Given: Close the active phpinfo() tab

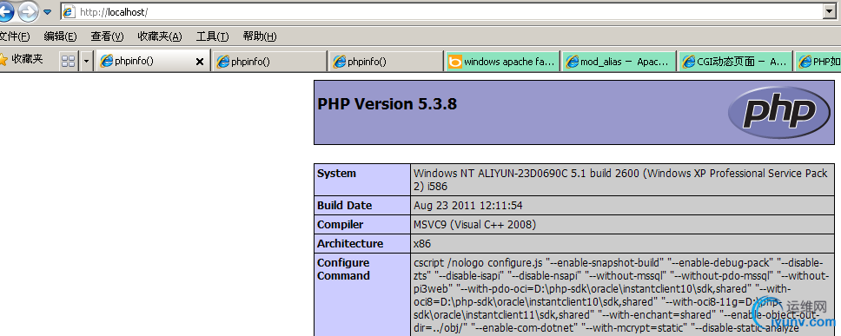Looking at the screenshot, I should (x=200, y=62).
